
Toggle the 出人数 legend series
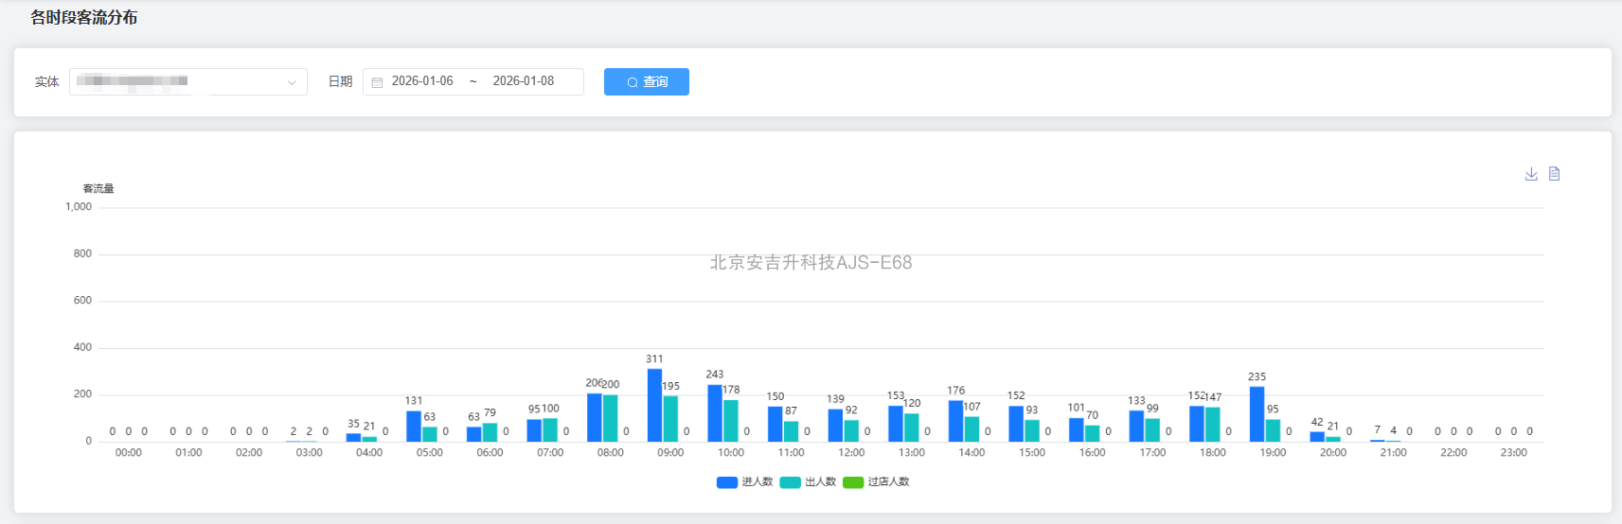tap(820, 482)
